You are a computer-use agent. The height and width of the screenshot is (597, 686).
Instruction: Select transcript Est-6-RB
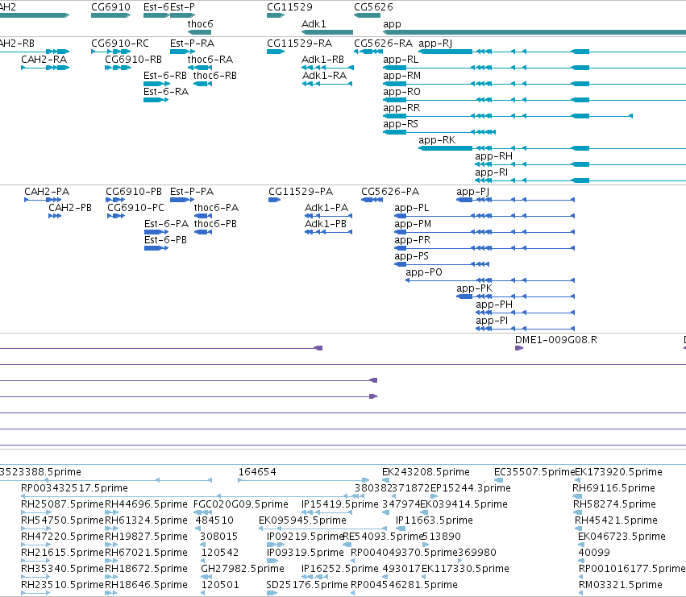point(165,76)
